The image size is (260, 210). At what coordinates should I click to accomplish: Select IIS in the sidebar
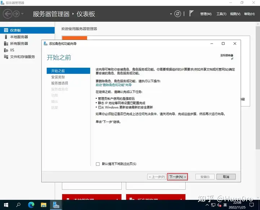27,50
